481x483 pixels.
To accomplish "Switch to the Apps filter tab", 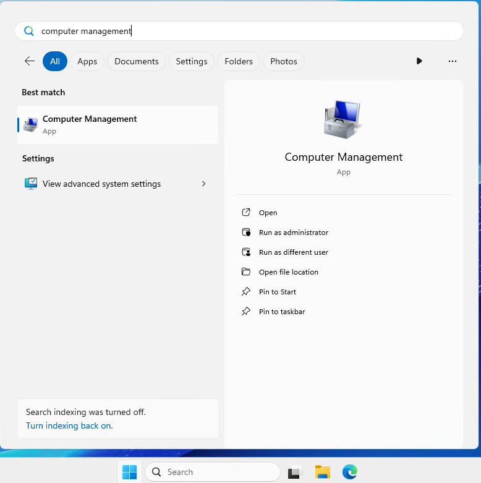I will [87, 61].
